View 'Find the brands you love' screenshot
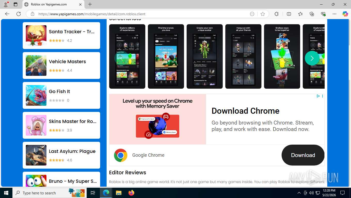The height and width of the screenshot is (198, 351). (166, 56)
